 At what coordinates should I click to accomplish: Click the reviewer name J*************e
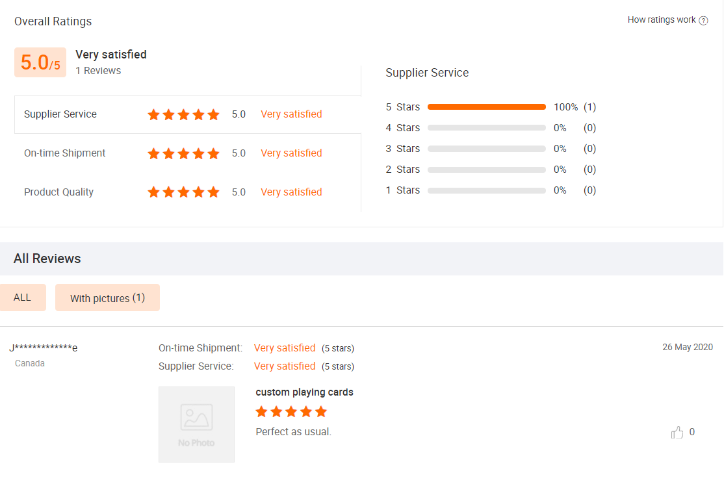click(x=44, y=348)
